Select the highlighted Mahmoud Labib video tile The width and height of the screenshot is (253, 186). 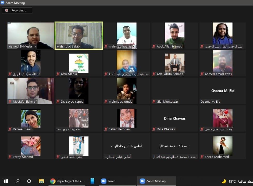[79, 35]
